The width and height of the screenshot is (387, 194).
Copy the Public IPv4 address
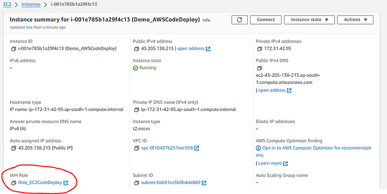coord(136,49)
